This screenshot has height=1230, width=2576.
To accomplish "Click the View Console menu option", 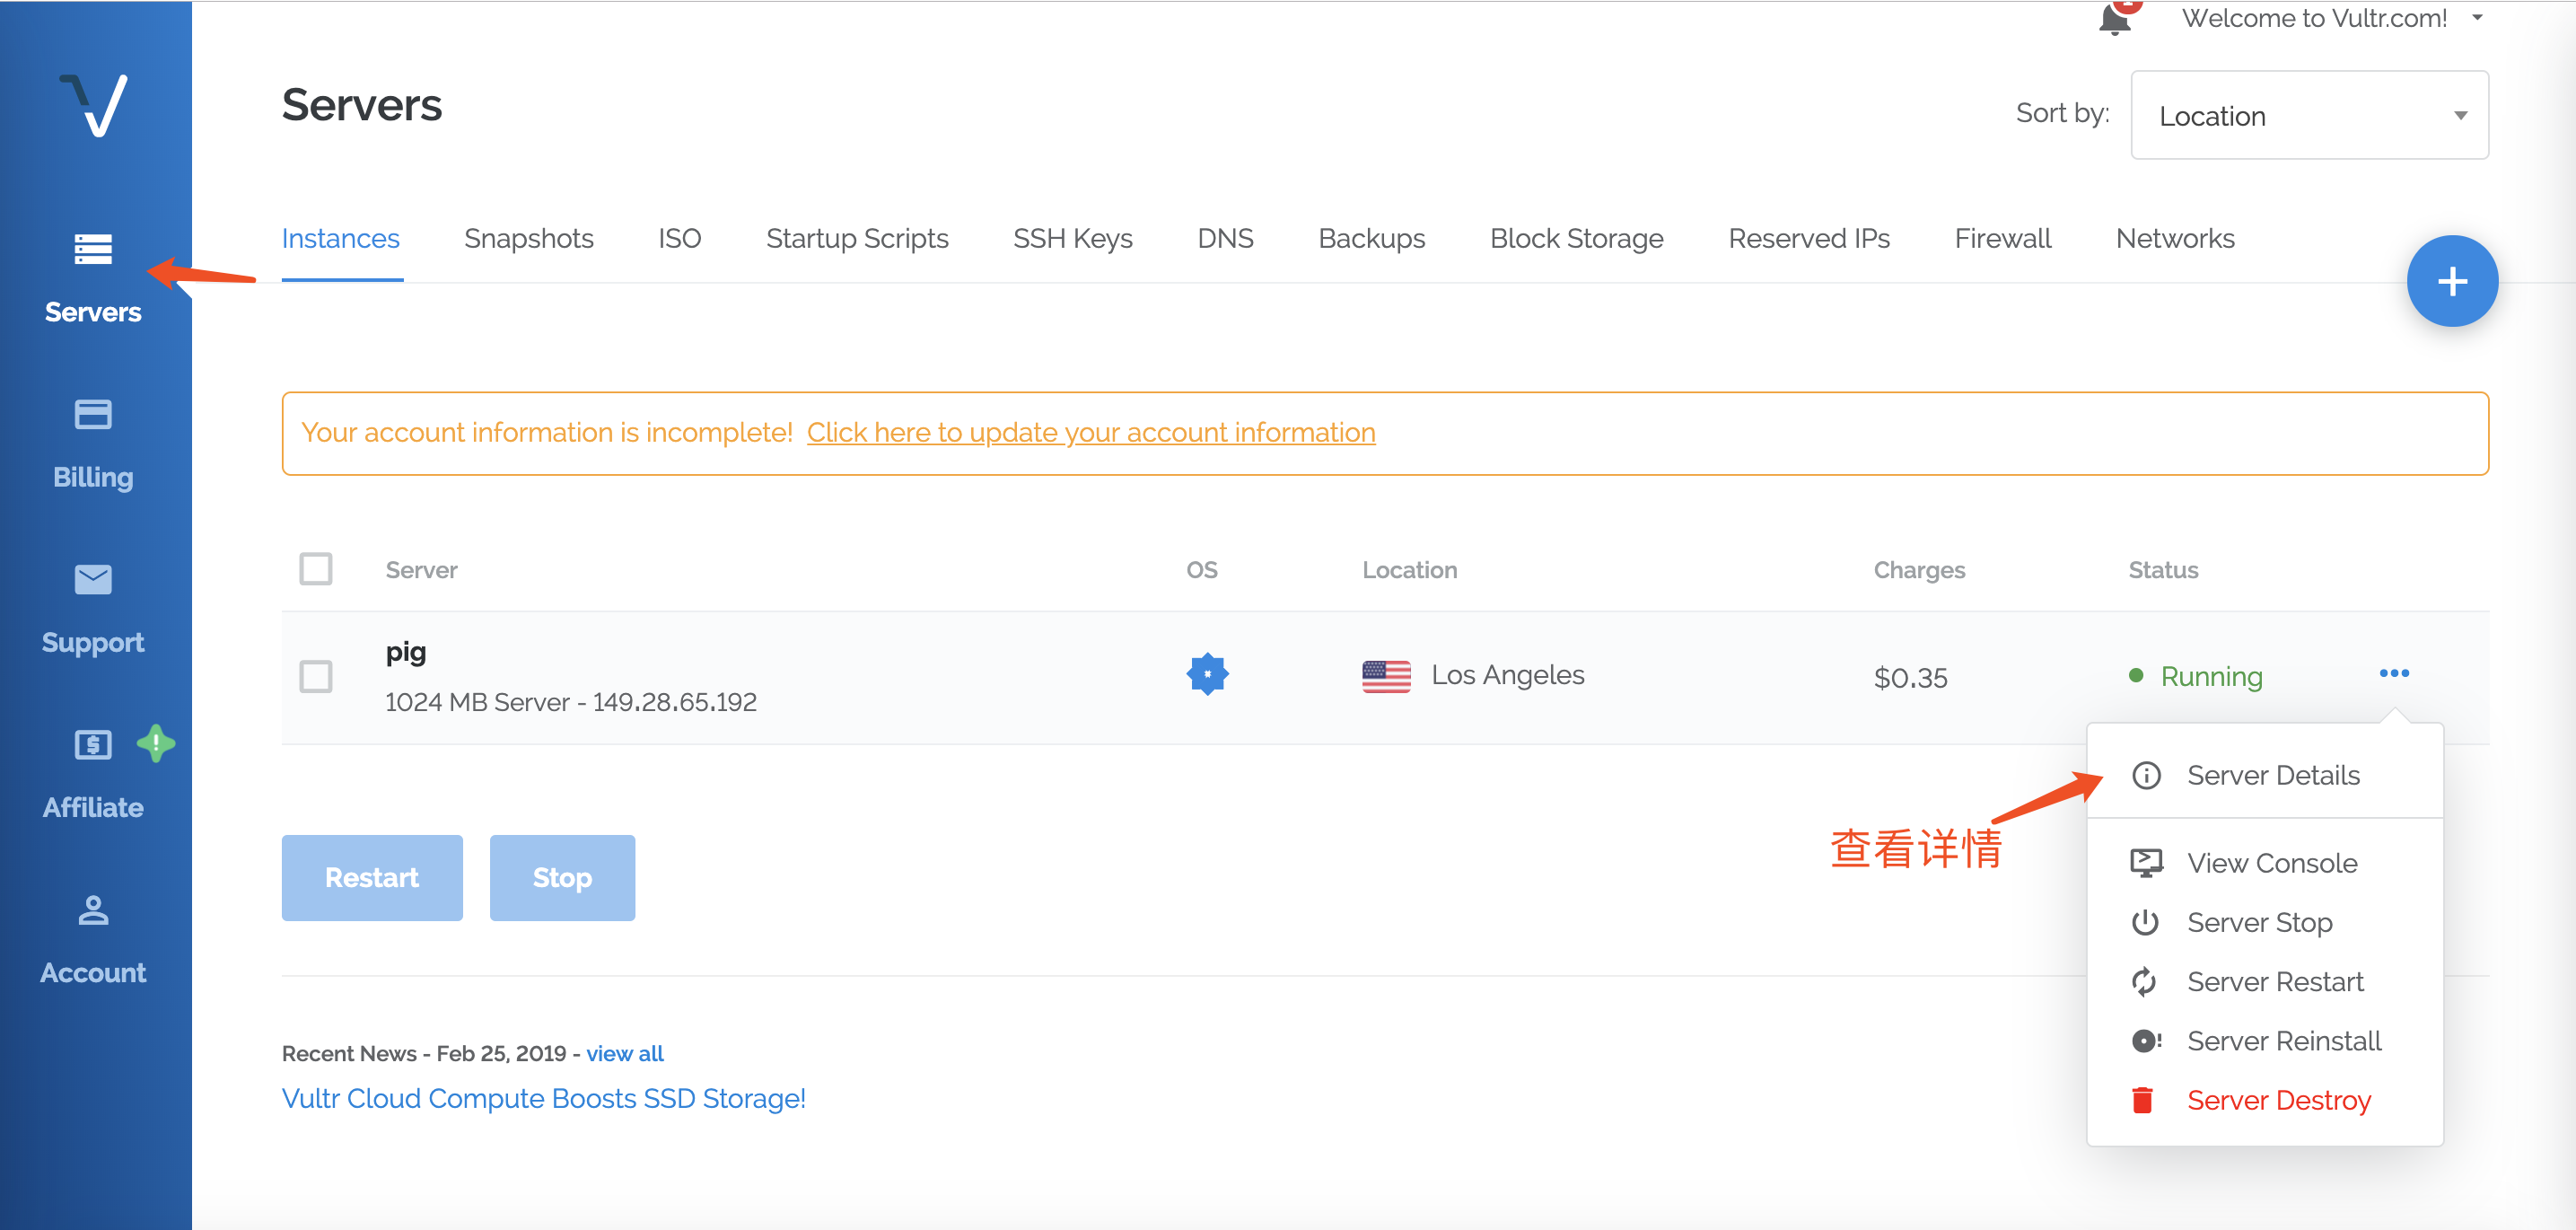I will (x=2272, y=862).
